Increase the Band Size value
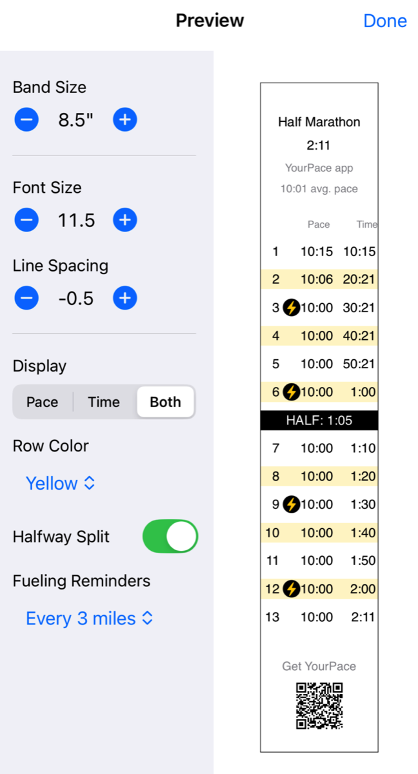418x774 pixels. (124, 119)
